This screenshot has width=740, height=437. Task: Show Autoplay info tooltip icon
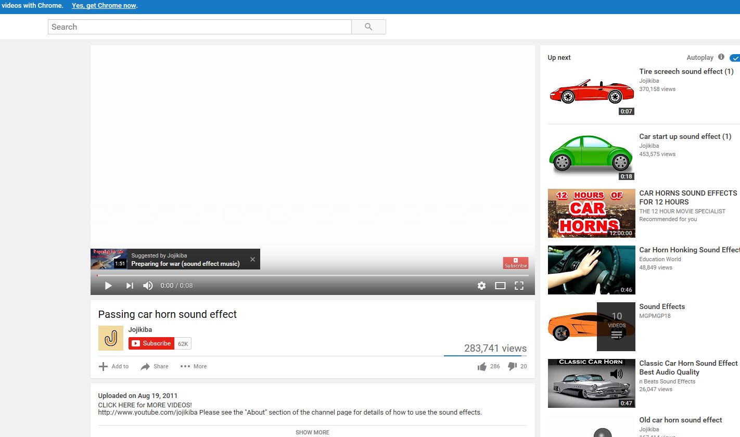(721, 57)
